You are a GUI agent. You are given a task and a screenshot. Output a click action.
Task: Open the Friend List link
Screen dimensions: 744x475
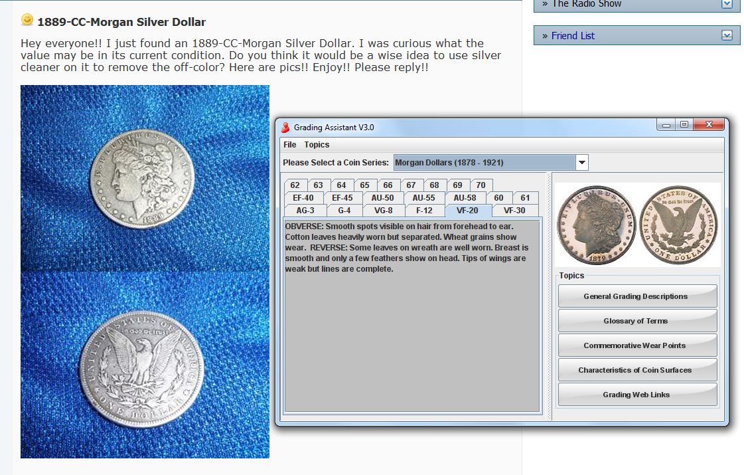click(573, 36)
